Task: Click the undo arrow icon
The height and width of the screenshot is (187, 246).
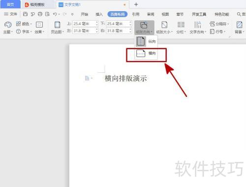Action: pos(55,14)
